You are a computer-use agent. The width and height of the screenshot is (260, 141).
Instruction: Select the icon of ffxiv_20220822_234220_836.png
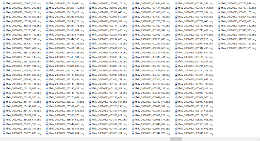pyautogui.click(x=4, y=133)
